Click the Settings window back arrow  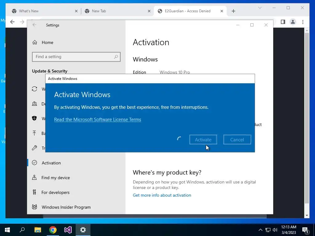34,25
